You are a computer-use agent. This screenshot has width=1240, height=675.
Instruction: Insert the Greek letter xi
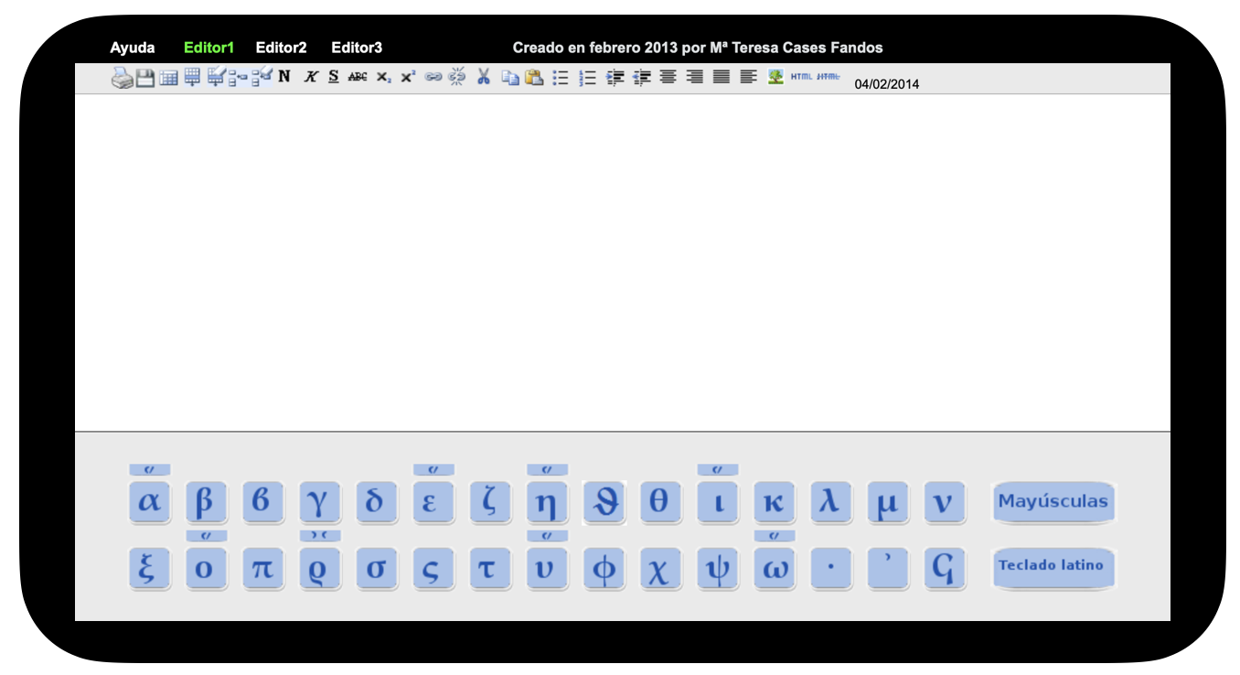pos(149,568)
